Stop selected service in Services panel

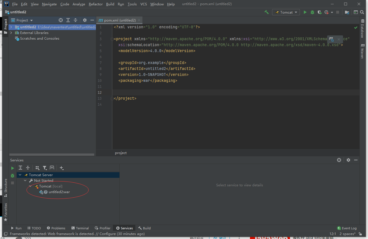pos(12,183)
